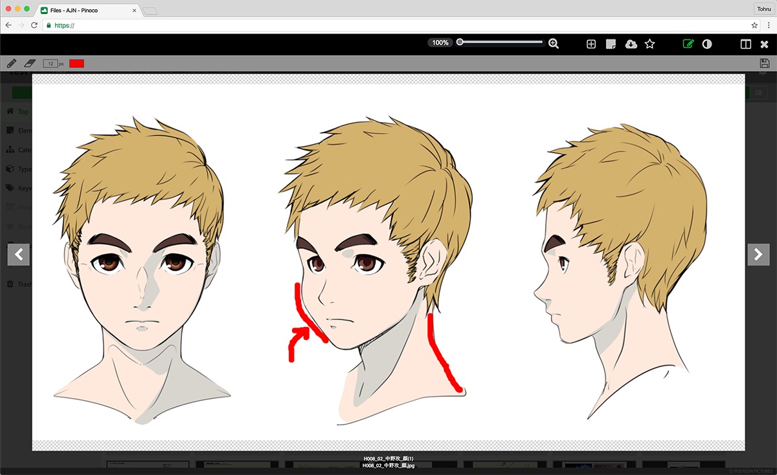Screen dimensions: 777x475
Task: Go to the previous image
Action: (19, 255)
